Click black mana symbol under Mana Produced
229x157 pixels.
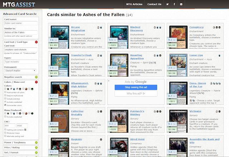pyautogui.click(x=20, y=113)
